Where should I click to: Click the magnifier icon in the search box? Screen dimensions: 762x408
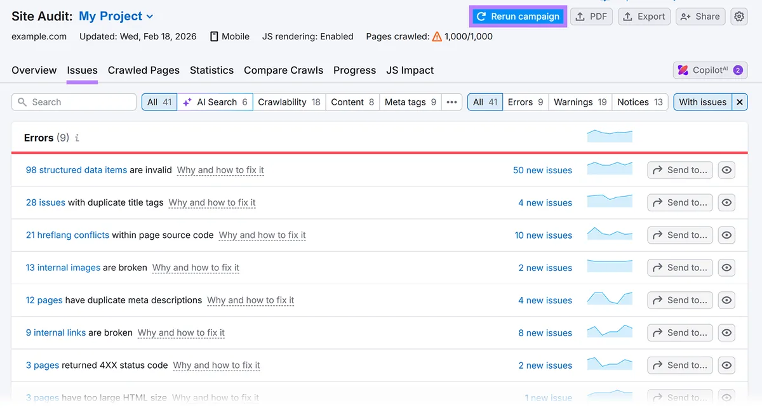(x=23, y=102)
